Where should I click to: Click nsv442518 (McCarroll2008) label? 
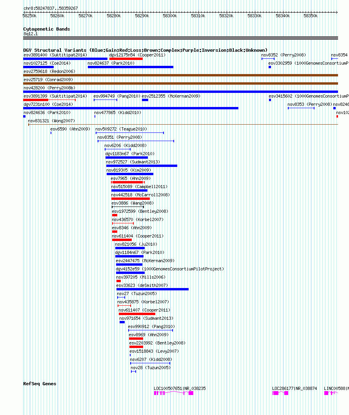(140, 195)
